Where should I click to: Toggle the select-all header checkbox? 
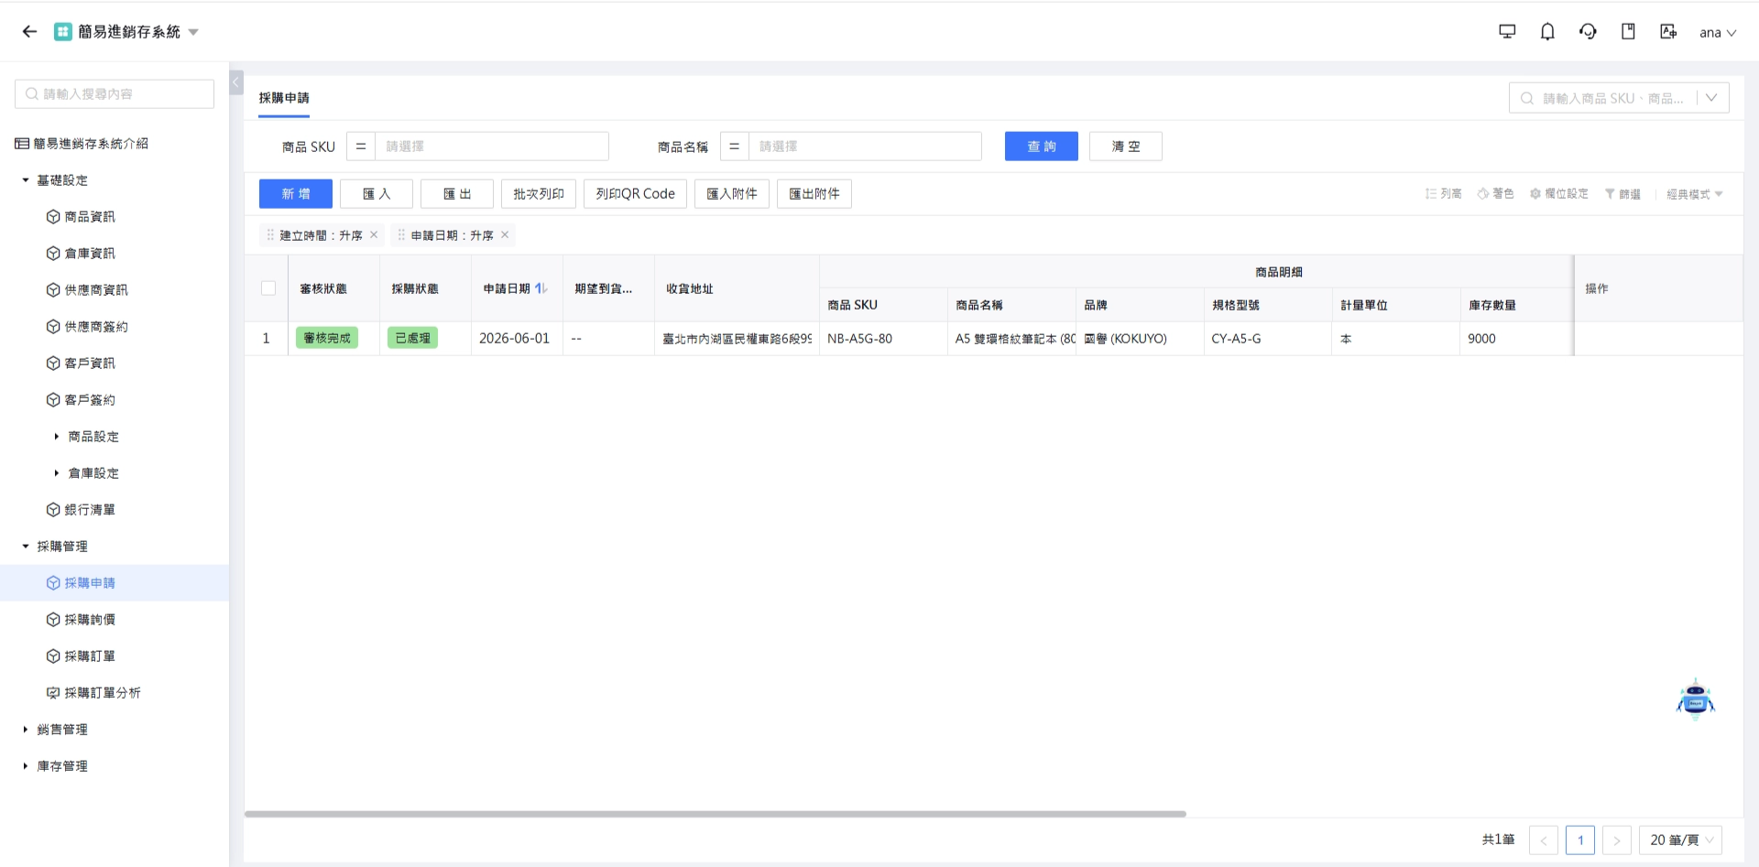(268, 288)
